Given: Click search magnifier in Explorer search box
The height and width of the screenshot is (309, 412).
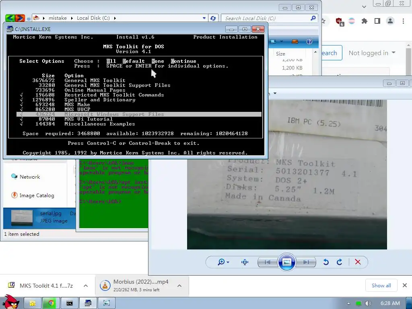Looking at the screenshot, I should point(313,18).
